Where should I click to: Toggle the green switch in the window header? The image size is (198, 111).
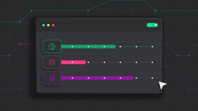(152, 25)
